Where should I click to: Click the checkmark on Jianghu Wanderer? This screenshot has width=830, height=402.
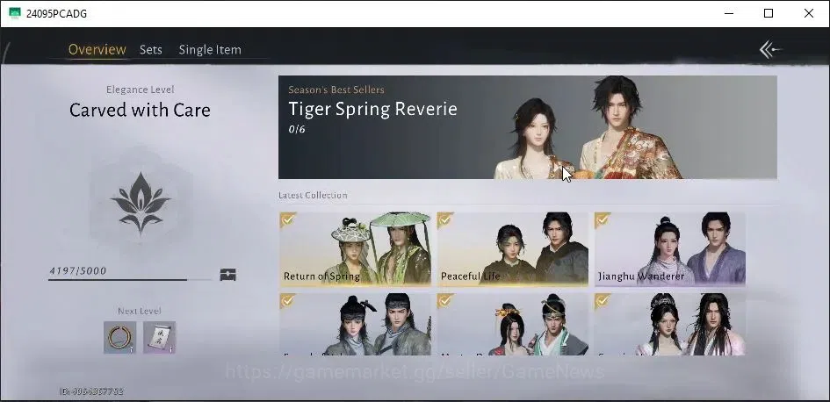(603, 219)
